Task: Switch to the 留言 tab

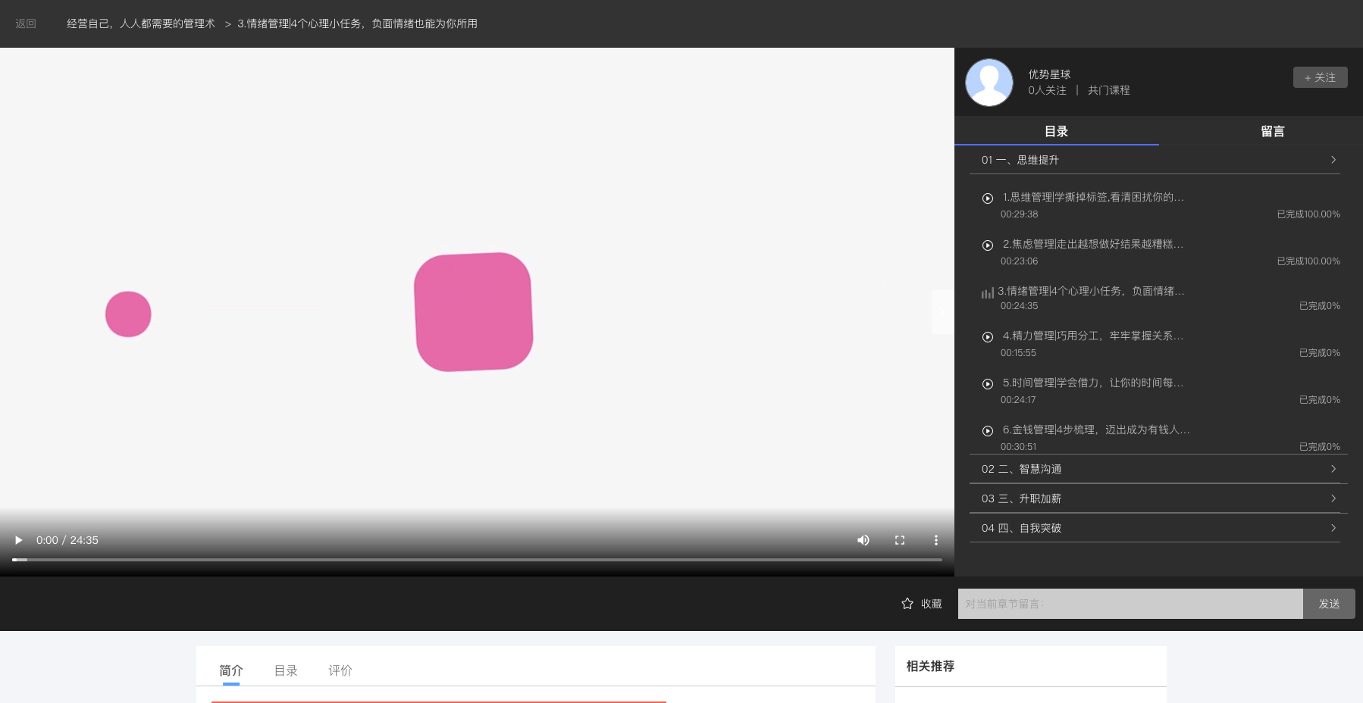Action: click(x=1272, y=131)
